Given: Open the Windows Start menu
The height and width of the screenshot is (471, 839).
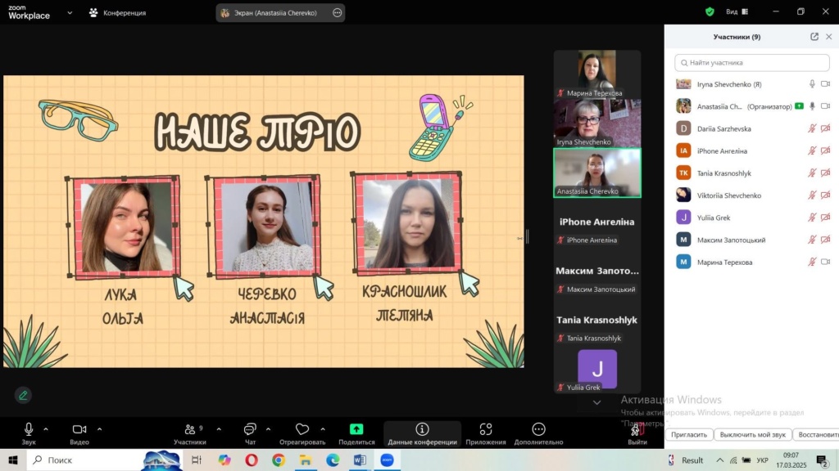Looking at the screenshot, I should (x=13, y=460).
